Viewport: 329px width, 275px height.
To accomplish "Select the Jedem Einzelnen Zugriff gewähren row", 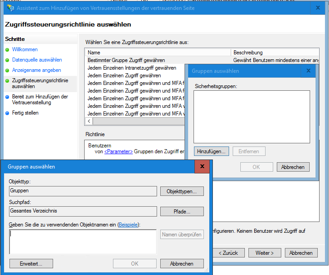I will (124, 75).
